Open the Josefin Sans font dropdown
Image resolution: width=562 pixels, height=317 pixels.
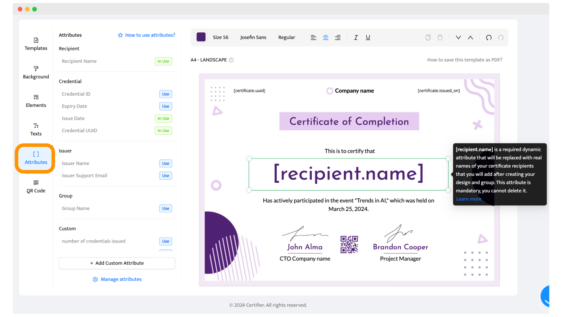click(x=253, y=37)
